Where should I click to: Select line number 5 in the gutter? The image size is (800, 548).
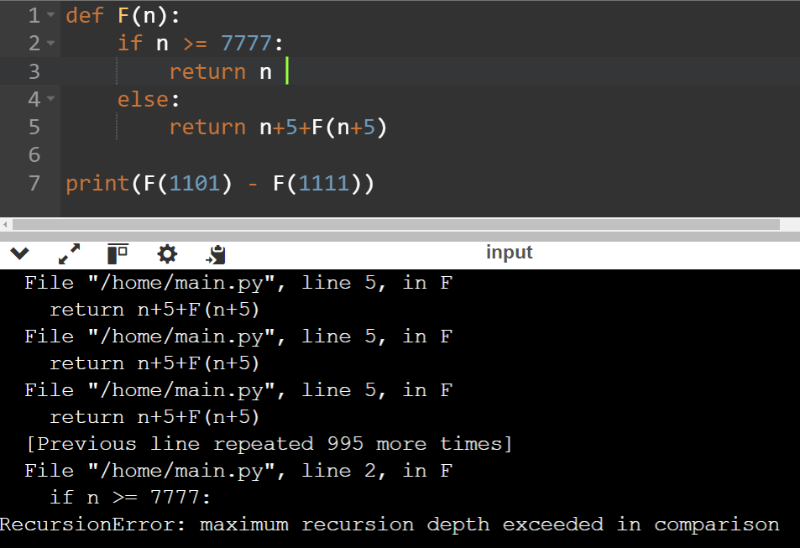[x=34, y=127]
